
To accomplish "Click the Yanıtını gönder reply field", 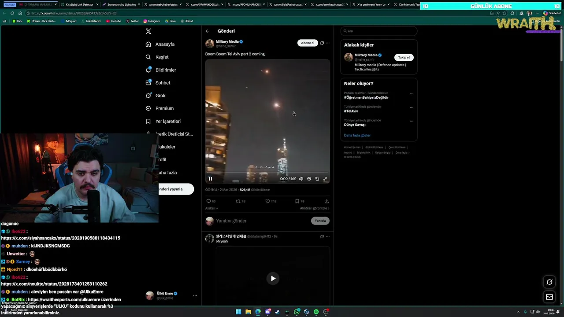I will (x=262, y=221).
